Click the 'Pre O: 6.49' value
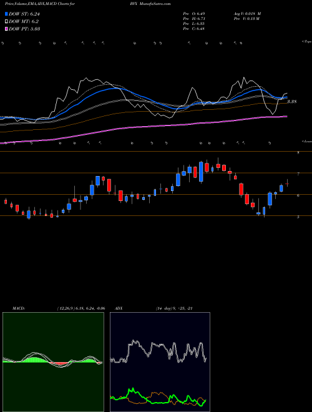The image size is (312, 412). [194, 14]
